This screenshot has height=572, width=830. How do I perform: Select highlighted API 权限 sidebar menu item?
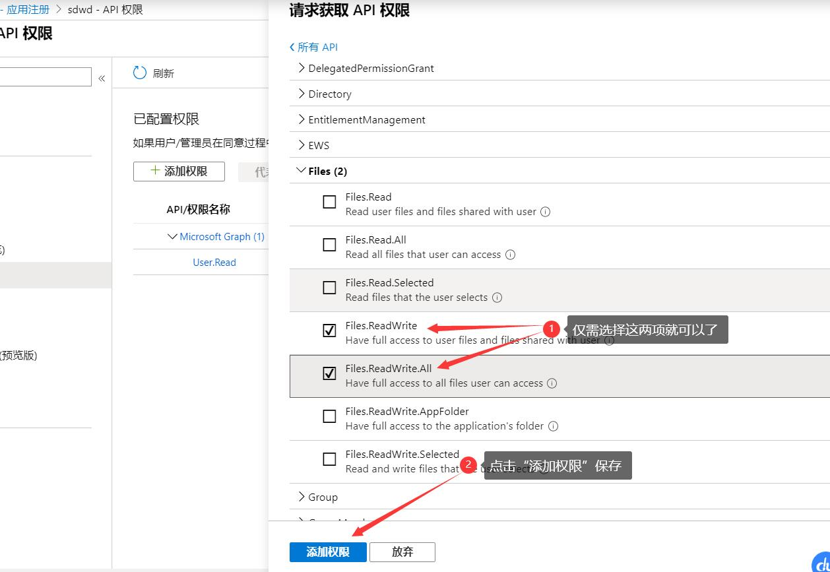pos(55,275)
